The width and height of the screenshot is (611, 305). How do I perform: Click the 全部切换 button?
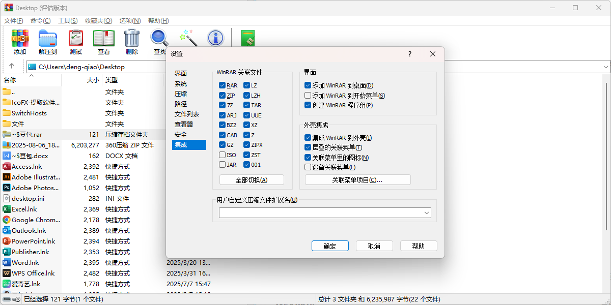click(252, 179)
